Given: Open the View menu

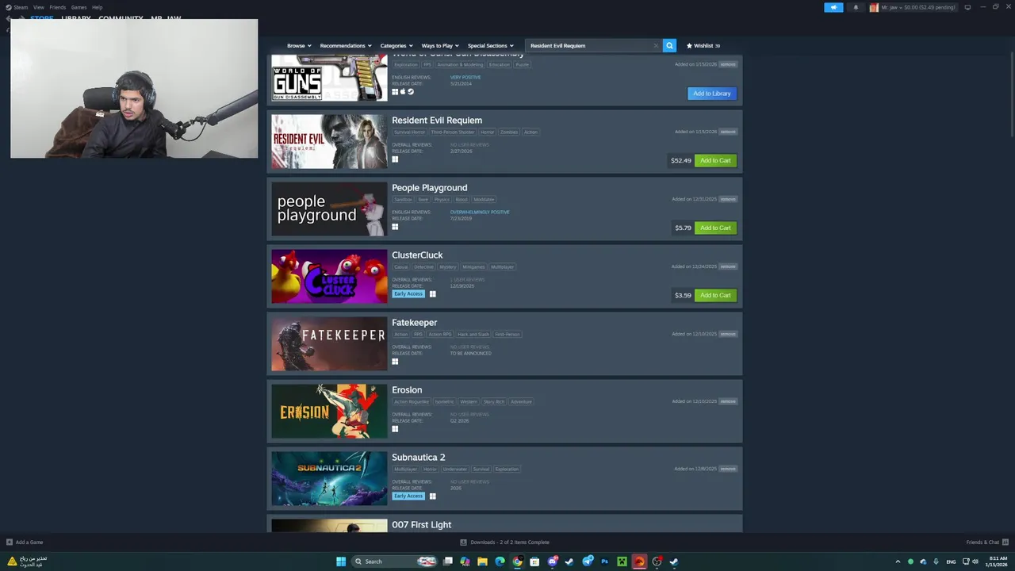Looking at the screenshot, I should 39,7.
